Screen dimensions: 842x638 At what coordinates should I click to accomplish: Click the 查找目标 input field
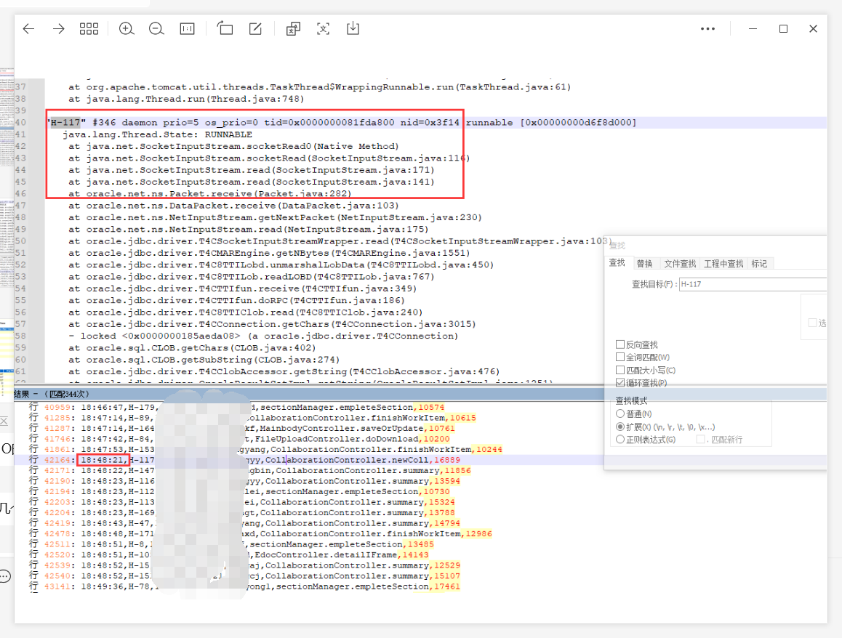point(752,285)
